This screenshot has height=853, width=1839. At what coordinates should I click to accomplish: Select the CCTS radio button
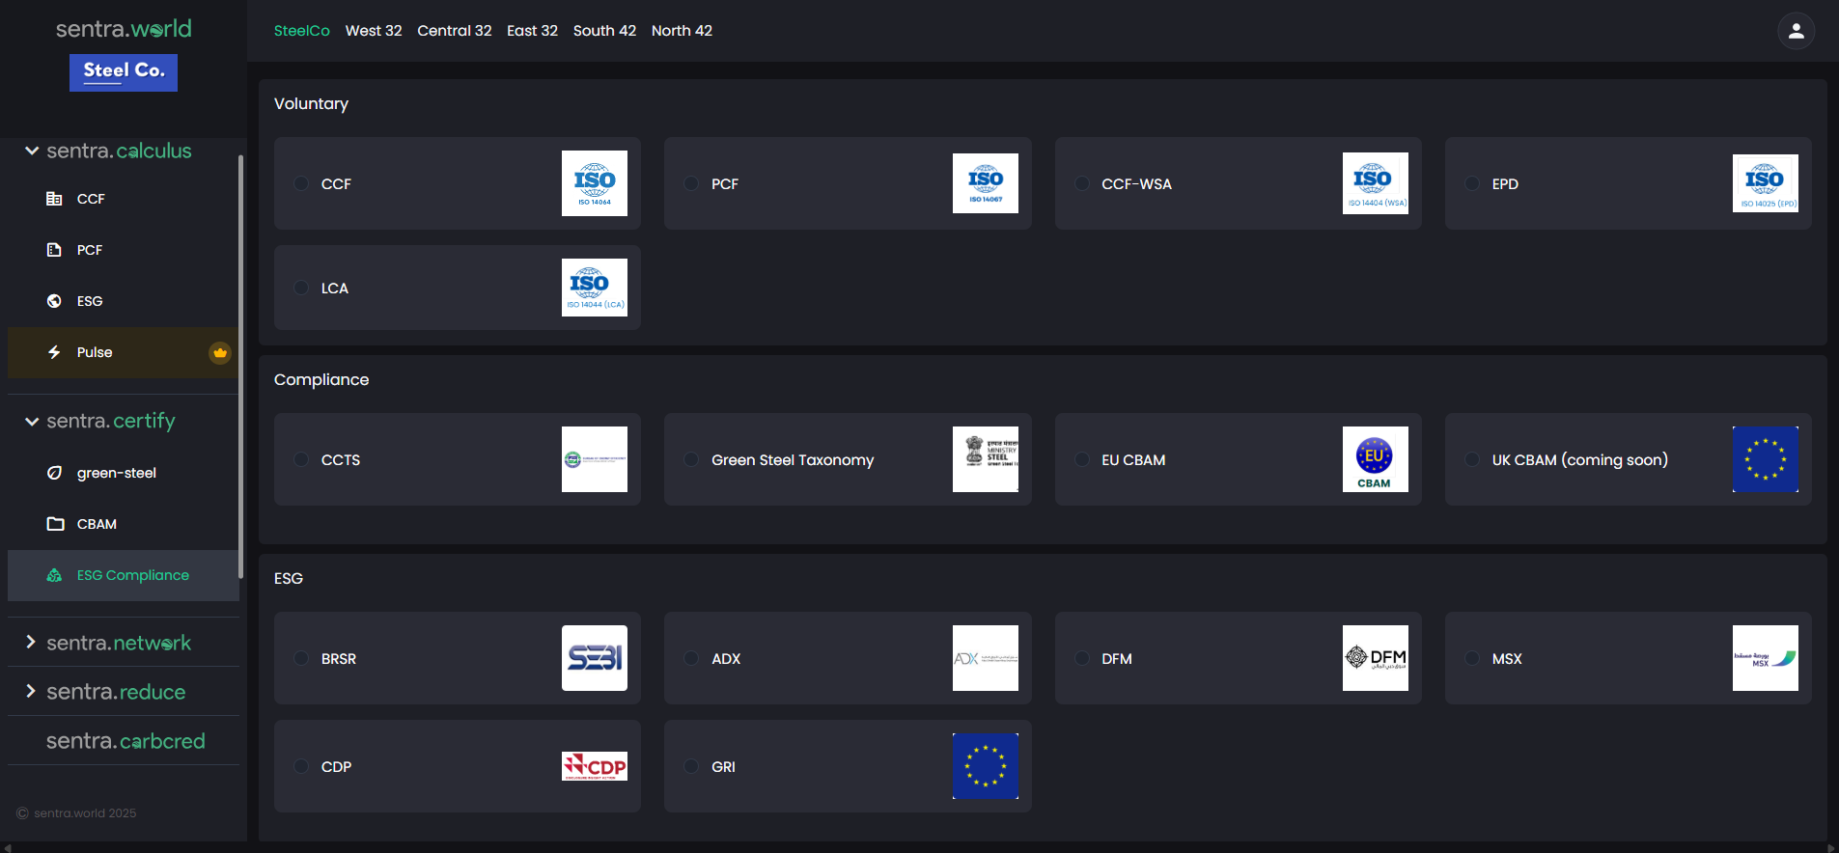pyautogui.click(x=301, y=459)
